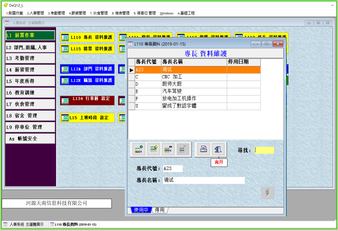
Task: Click the printer icon
Action: [x=204, y=150]
